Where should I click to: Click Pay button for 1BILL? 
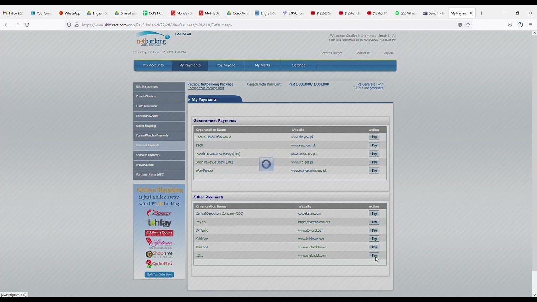[374, 255]
